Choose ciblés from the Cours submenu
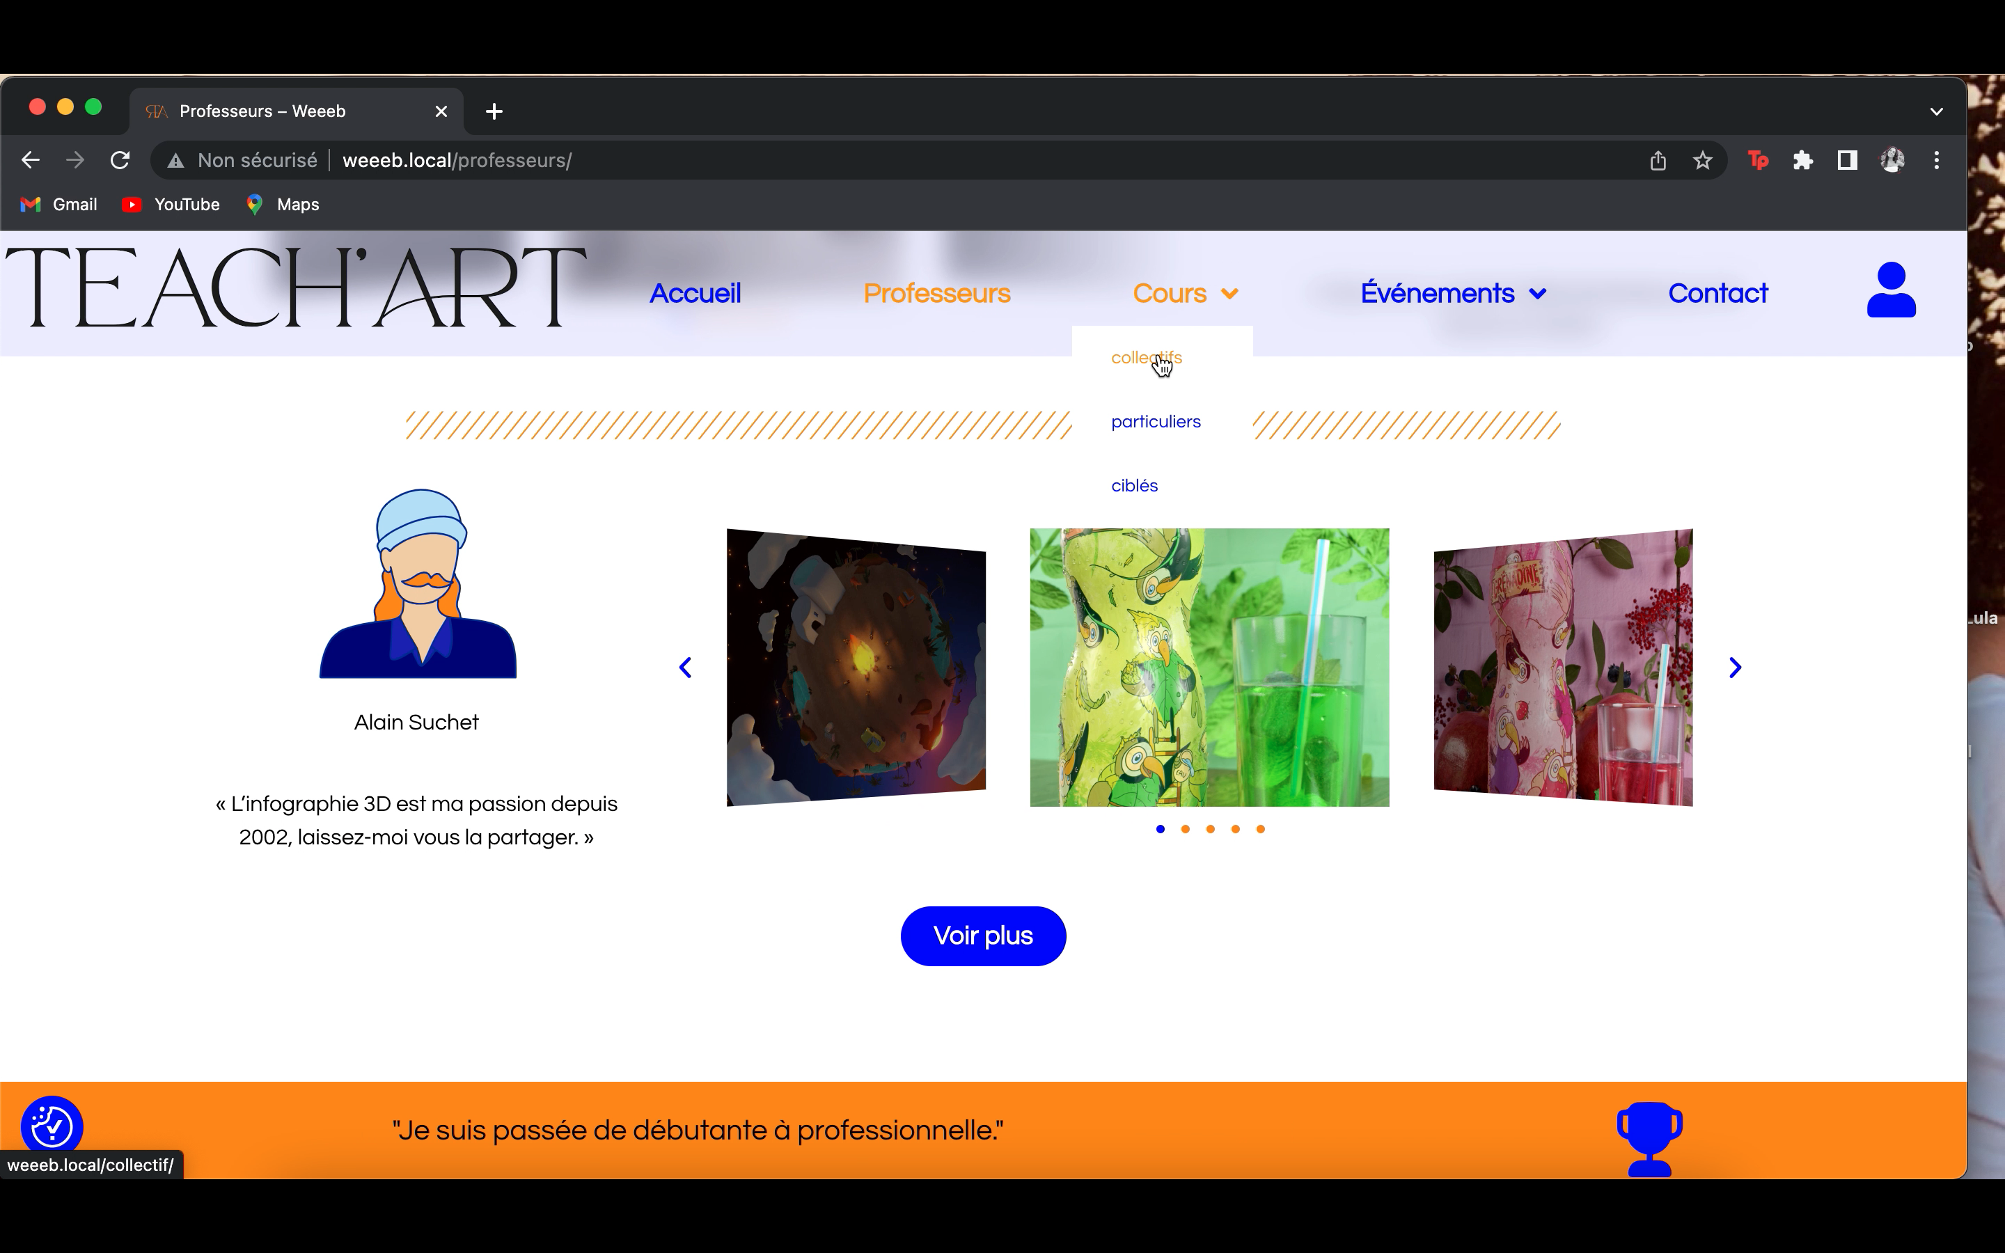Viewport: 2005px width, 1253px height. tap(1133, 486)
